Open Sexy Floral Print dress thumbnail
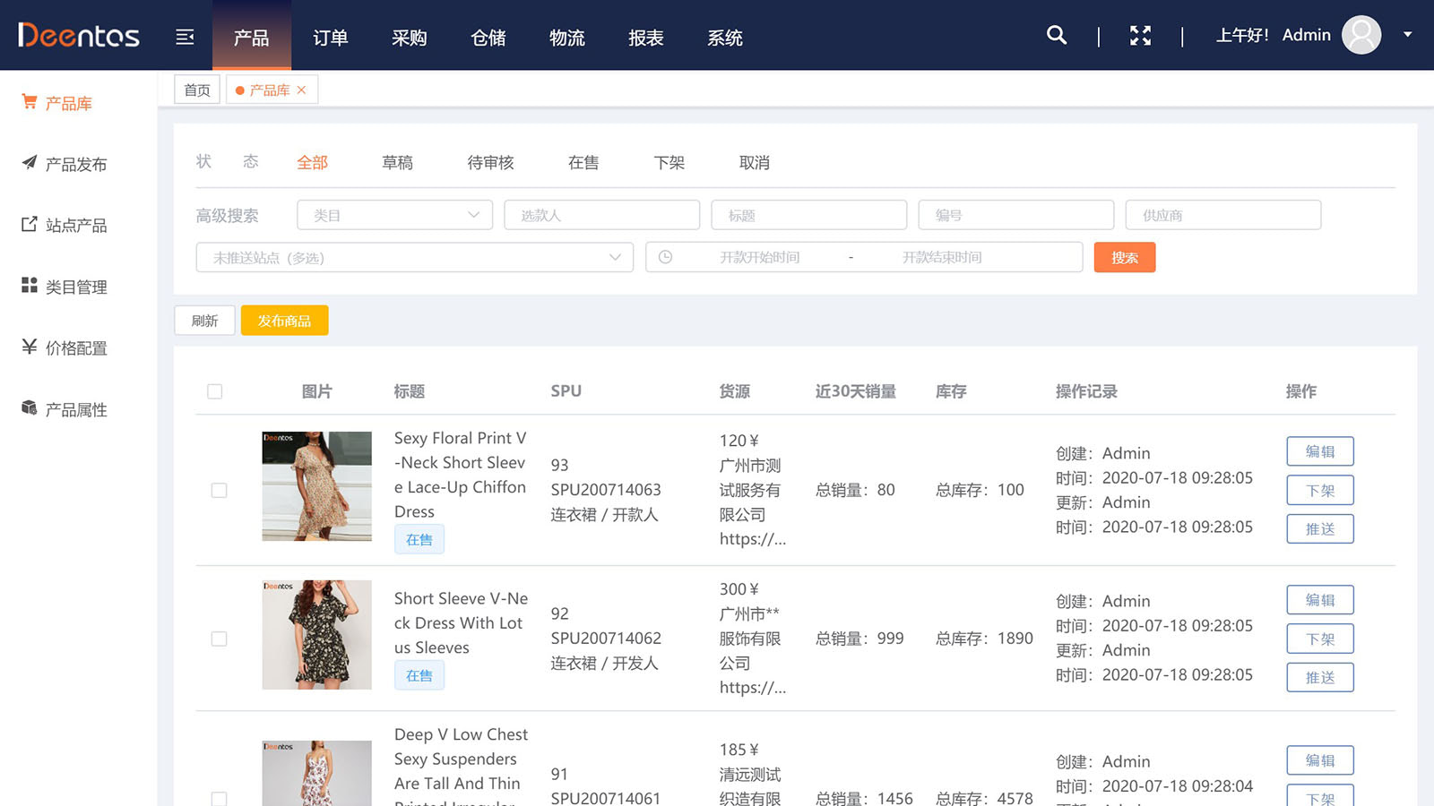This screenshot has width=1434, height=806. (316, 486)
